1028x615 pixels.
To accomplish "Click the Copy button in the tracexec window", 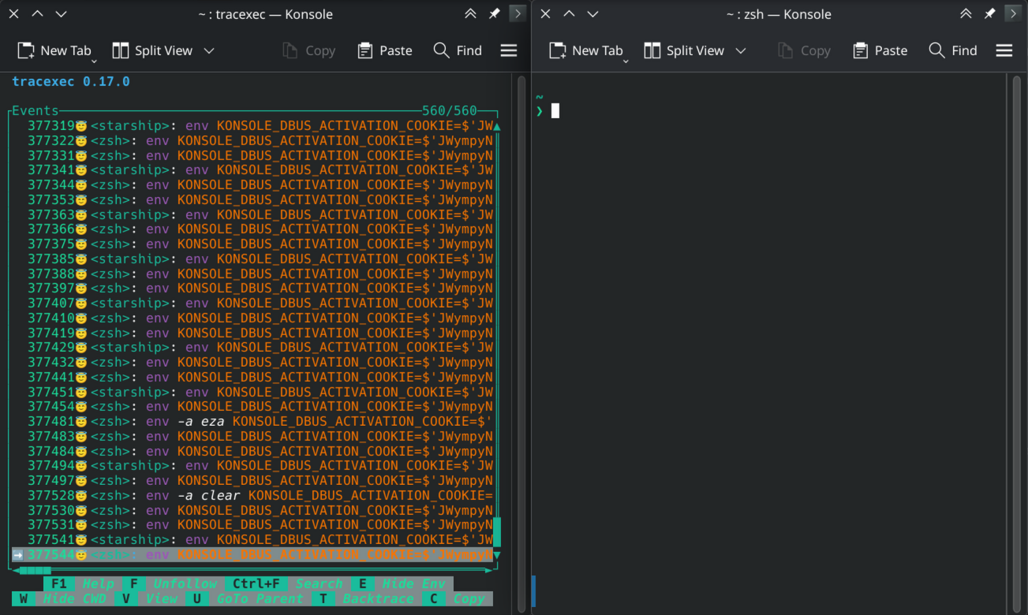I will (x=309, y=50).
